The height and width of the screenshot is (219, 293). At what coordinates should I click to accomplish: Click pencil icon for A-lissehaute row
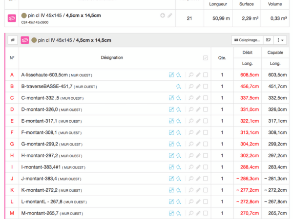point(198,75)
